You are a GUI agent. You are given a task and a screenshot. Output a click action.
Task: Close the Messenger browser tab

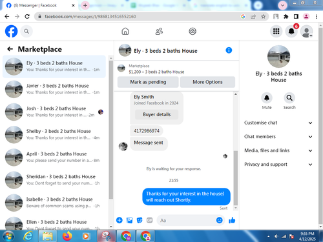pos(73,5)
